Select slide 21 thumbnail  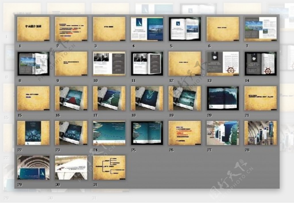(x=261, y=98)
